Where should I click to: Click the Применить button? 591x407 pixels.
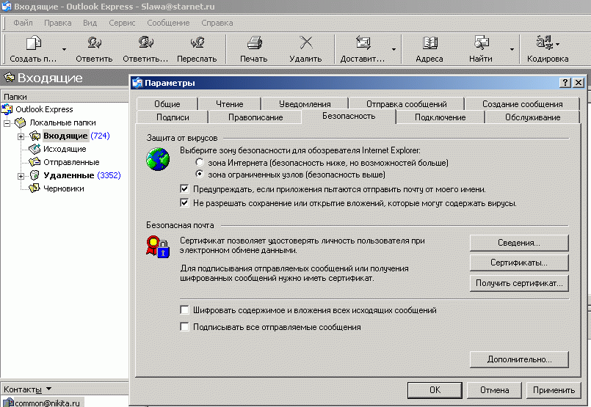coord(554,390)
